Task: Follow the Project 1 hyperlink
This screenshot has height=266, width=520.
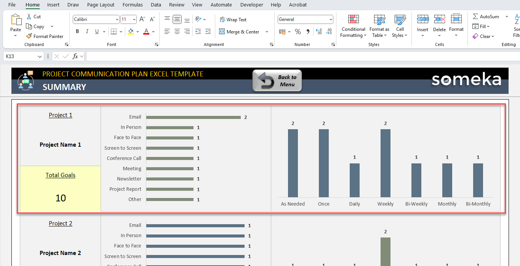Action: click(60, 115)
